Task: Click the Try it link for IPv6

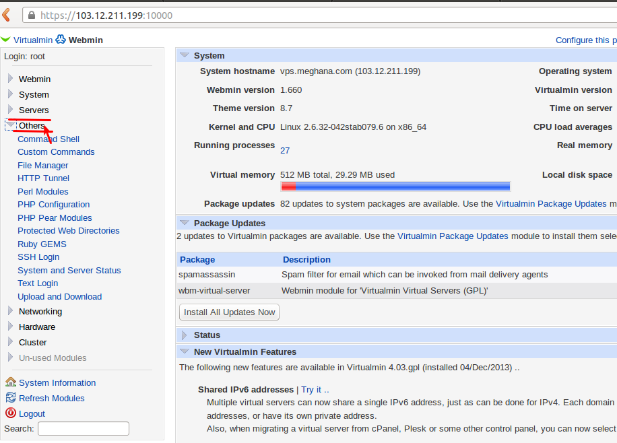Action: click(x=315, y=390)
